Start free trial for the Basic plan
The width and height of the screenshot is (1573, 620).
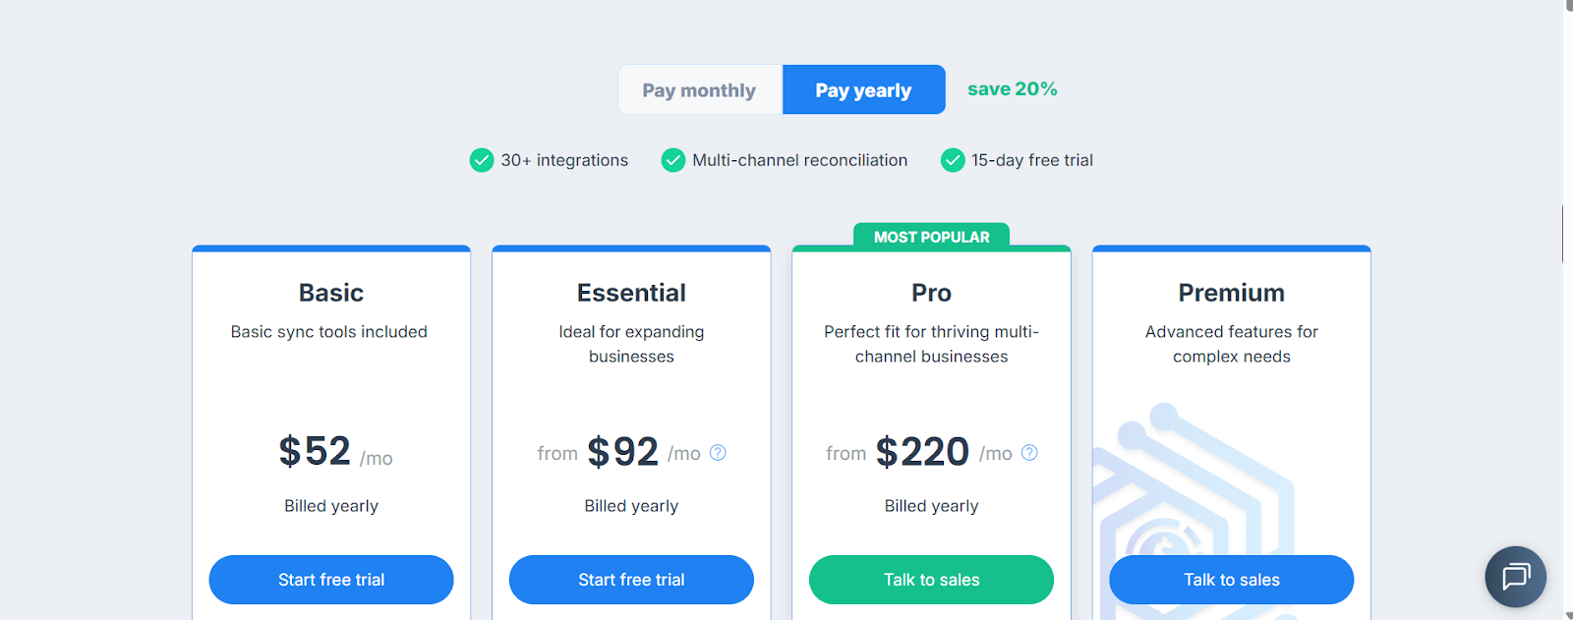point(331,580)
